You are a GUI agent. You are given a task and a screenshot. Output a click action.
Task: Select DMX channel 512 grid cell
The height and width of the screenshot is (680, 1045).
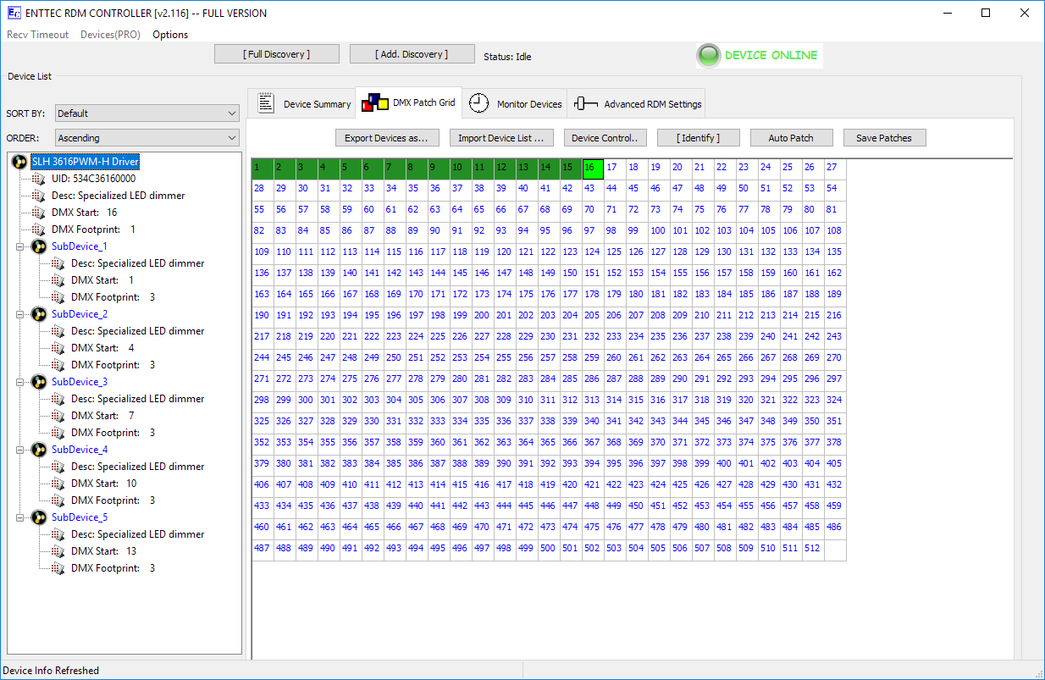pos(812,549)
